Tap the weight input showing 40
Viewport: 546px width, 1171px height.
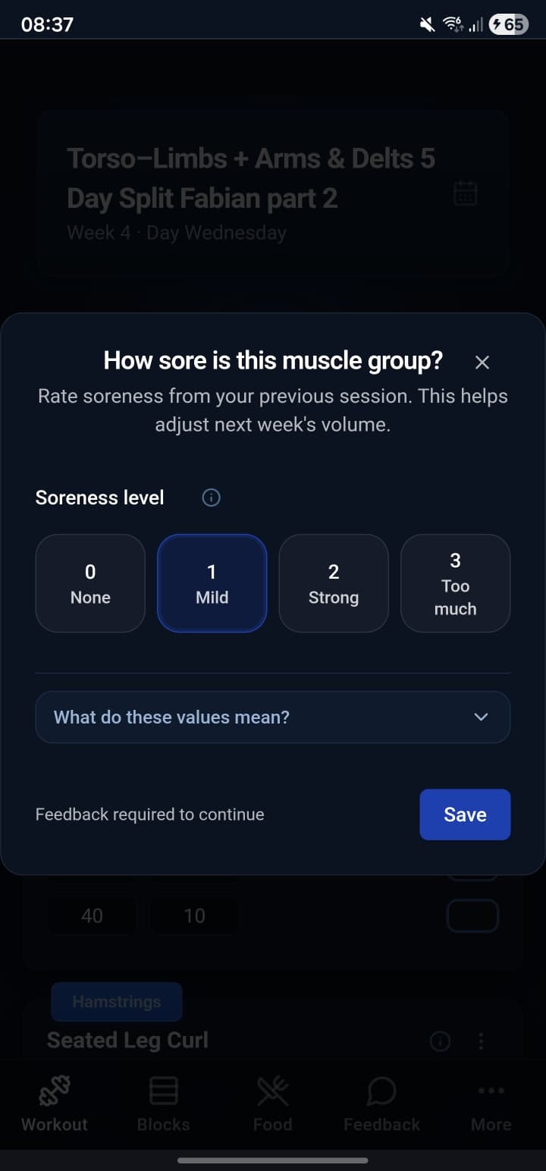[x=92, y=915]
